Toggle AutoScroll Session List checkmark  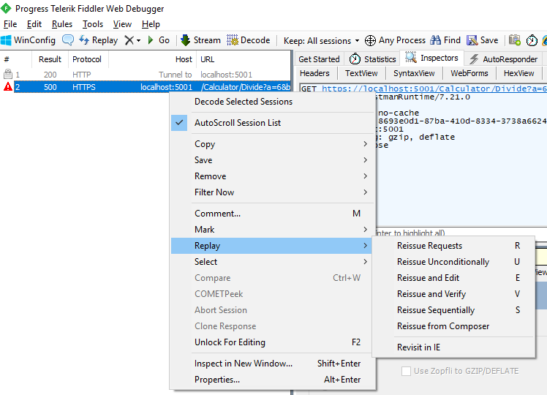tap(179, 123)
